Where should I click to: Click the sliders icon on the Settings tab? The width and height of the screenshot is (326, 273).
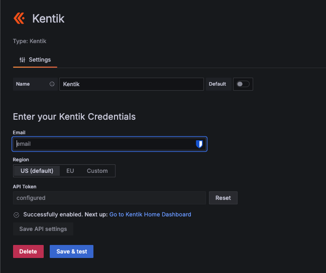pos(22,60)
